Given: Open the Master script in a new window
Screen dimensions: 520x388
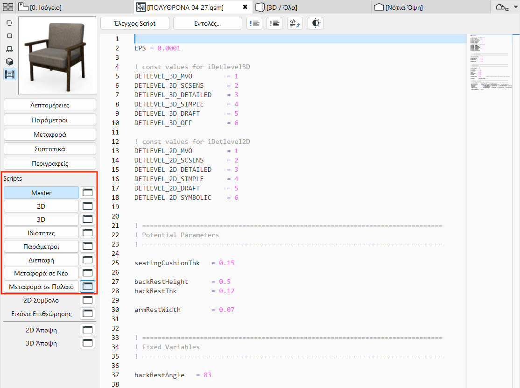Looking at the screenshot, I should coord(87,192).
